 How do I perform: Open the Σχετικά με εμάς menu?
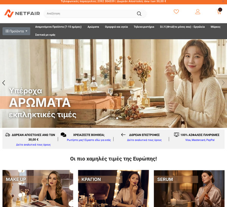(x=45, y=35)
